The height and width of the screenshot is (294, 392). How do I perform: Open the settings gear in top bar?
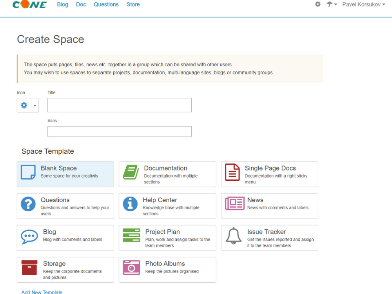(x=318, y=4)
